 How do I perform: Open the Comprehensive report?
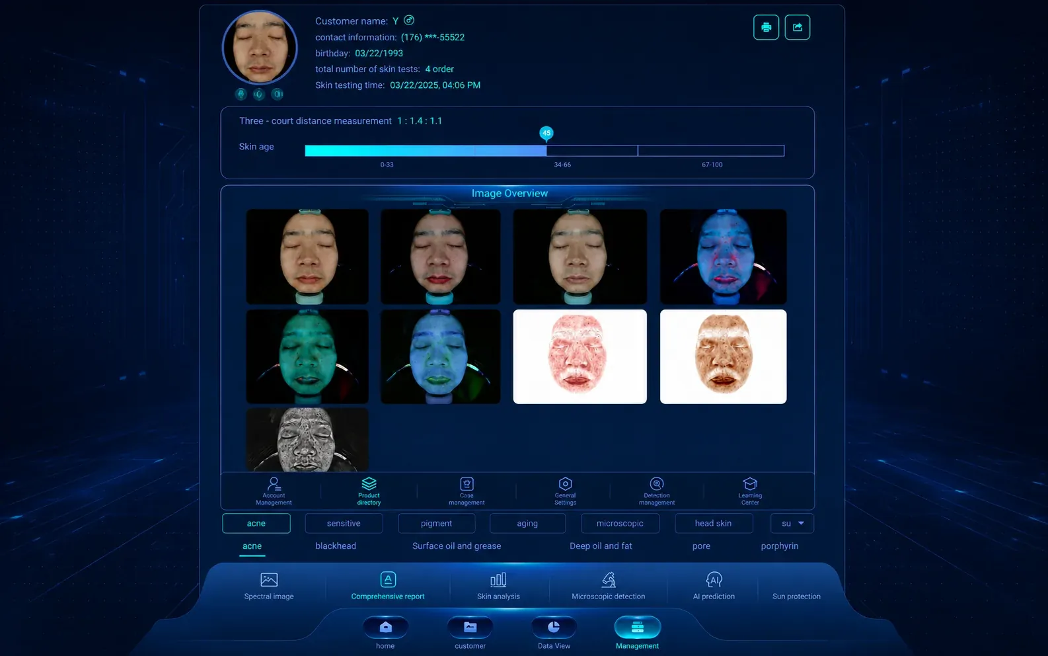pos(388,586)
